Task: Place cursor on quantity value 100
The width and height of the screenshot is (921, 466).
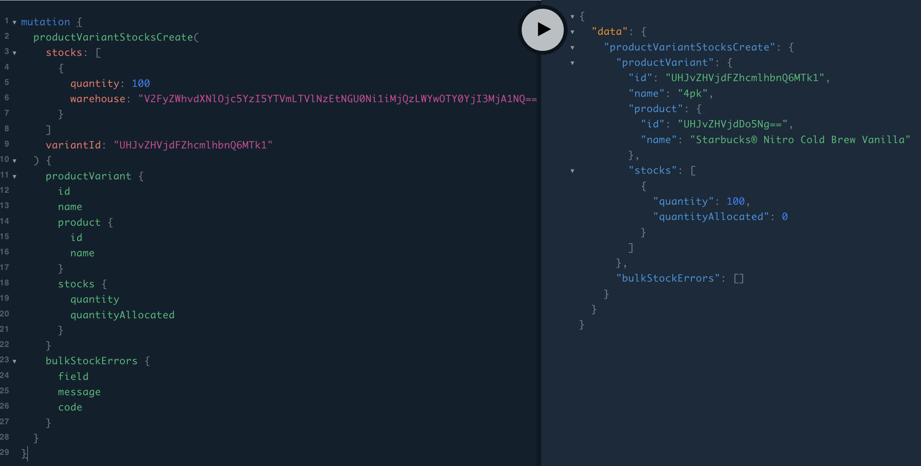Action: [141, 83]
